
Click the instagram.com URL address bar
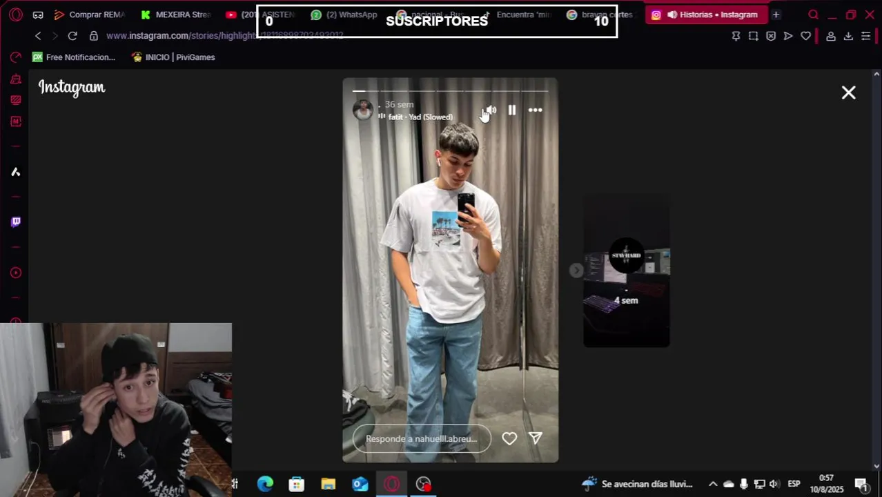pos(224,36)
